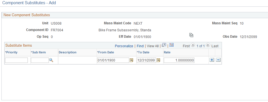268x102 pixels.
Task: Delete the substitute item row
Action: (x=218, y=60)
